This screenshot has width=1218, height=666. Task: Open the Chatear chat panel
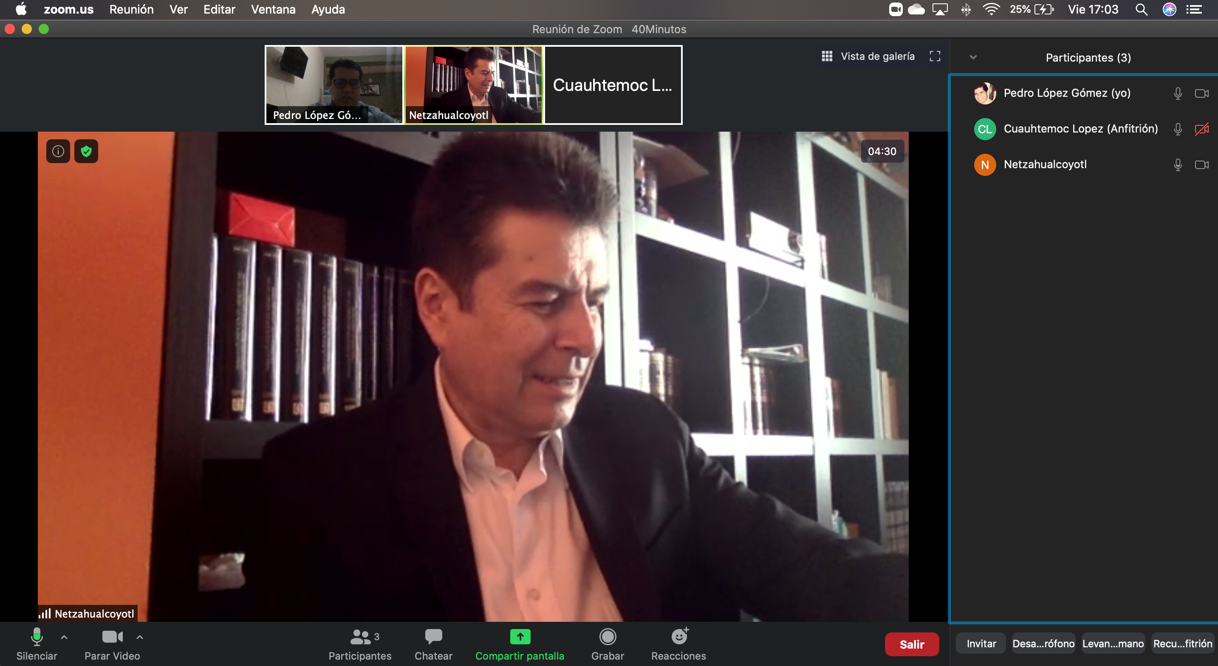coord(434,644)
